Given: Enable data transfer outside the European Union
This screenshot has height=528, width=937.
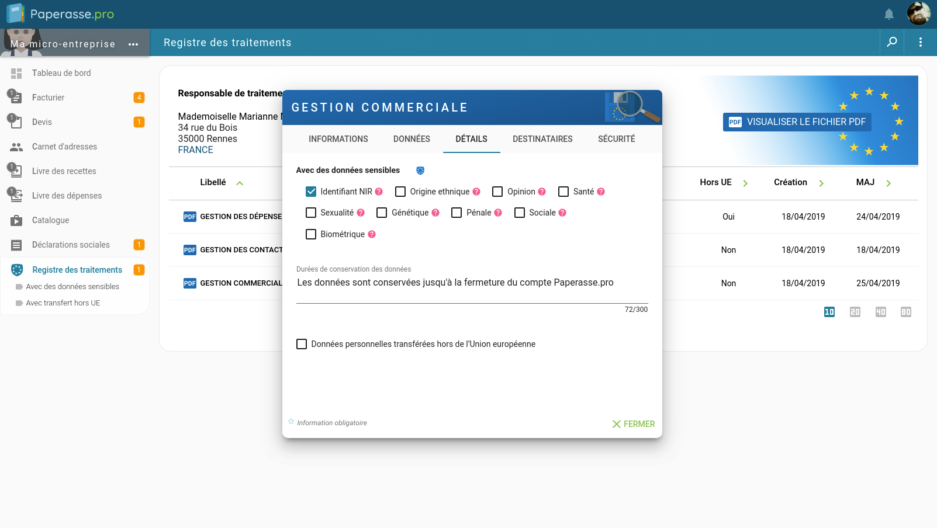Looking at the screenshot, I should 302,344.
